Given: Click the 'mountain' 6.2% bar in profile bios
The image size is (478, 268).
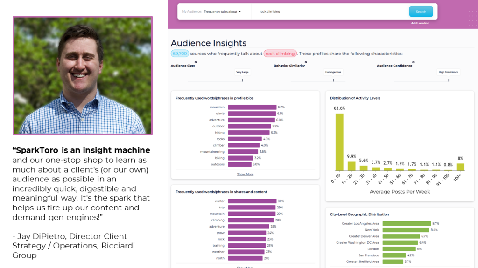Looking at the screenshot, I should pos(252,107).
